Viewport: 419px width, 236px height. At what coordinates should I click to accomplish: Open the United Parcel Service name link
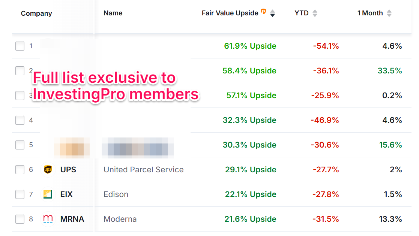point(144,170)
